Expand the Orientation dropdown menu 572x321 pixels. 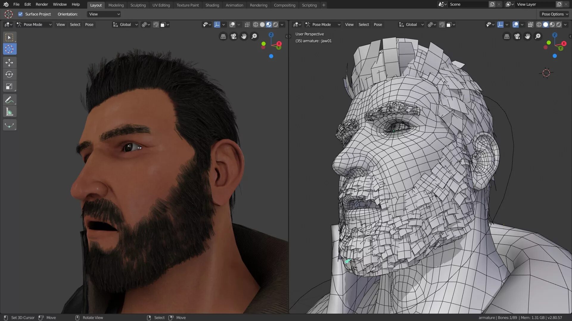tap(104, 14)
